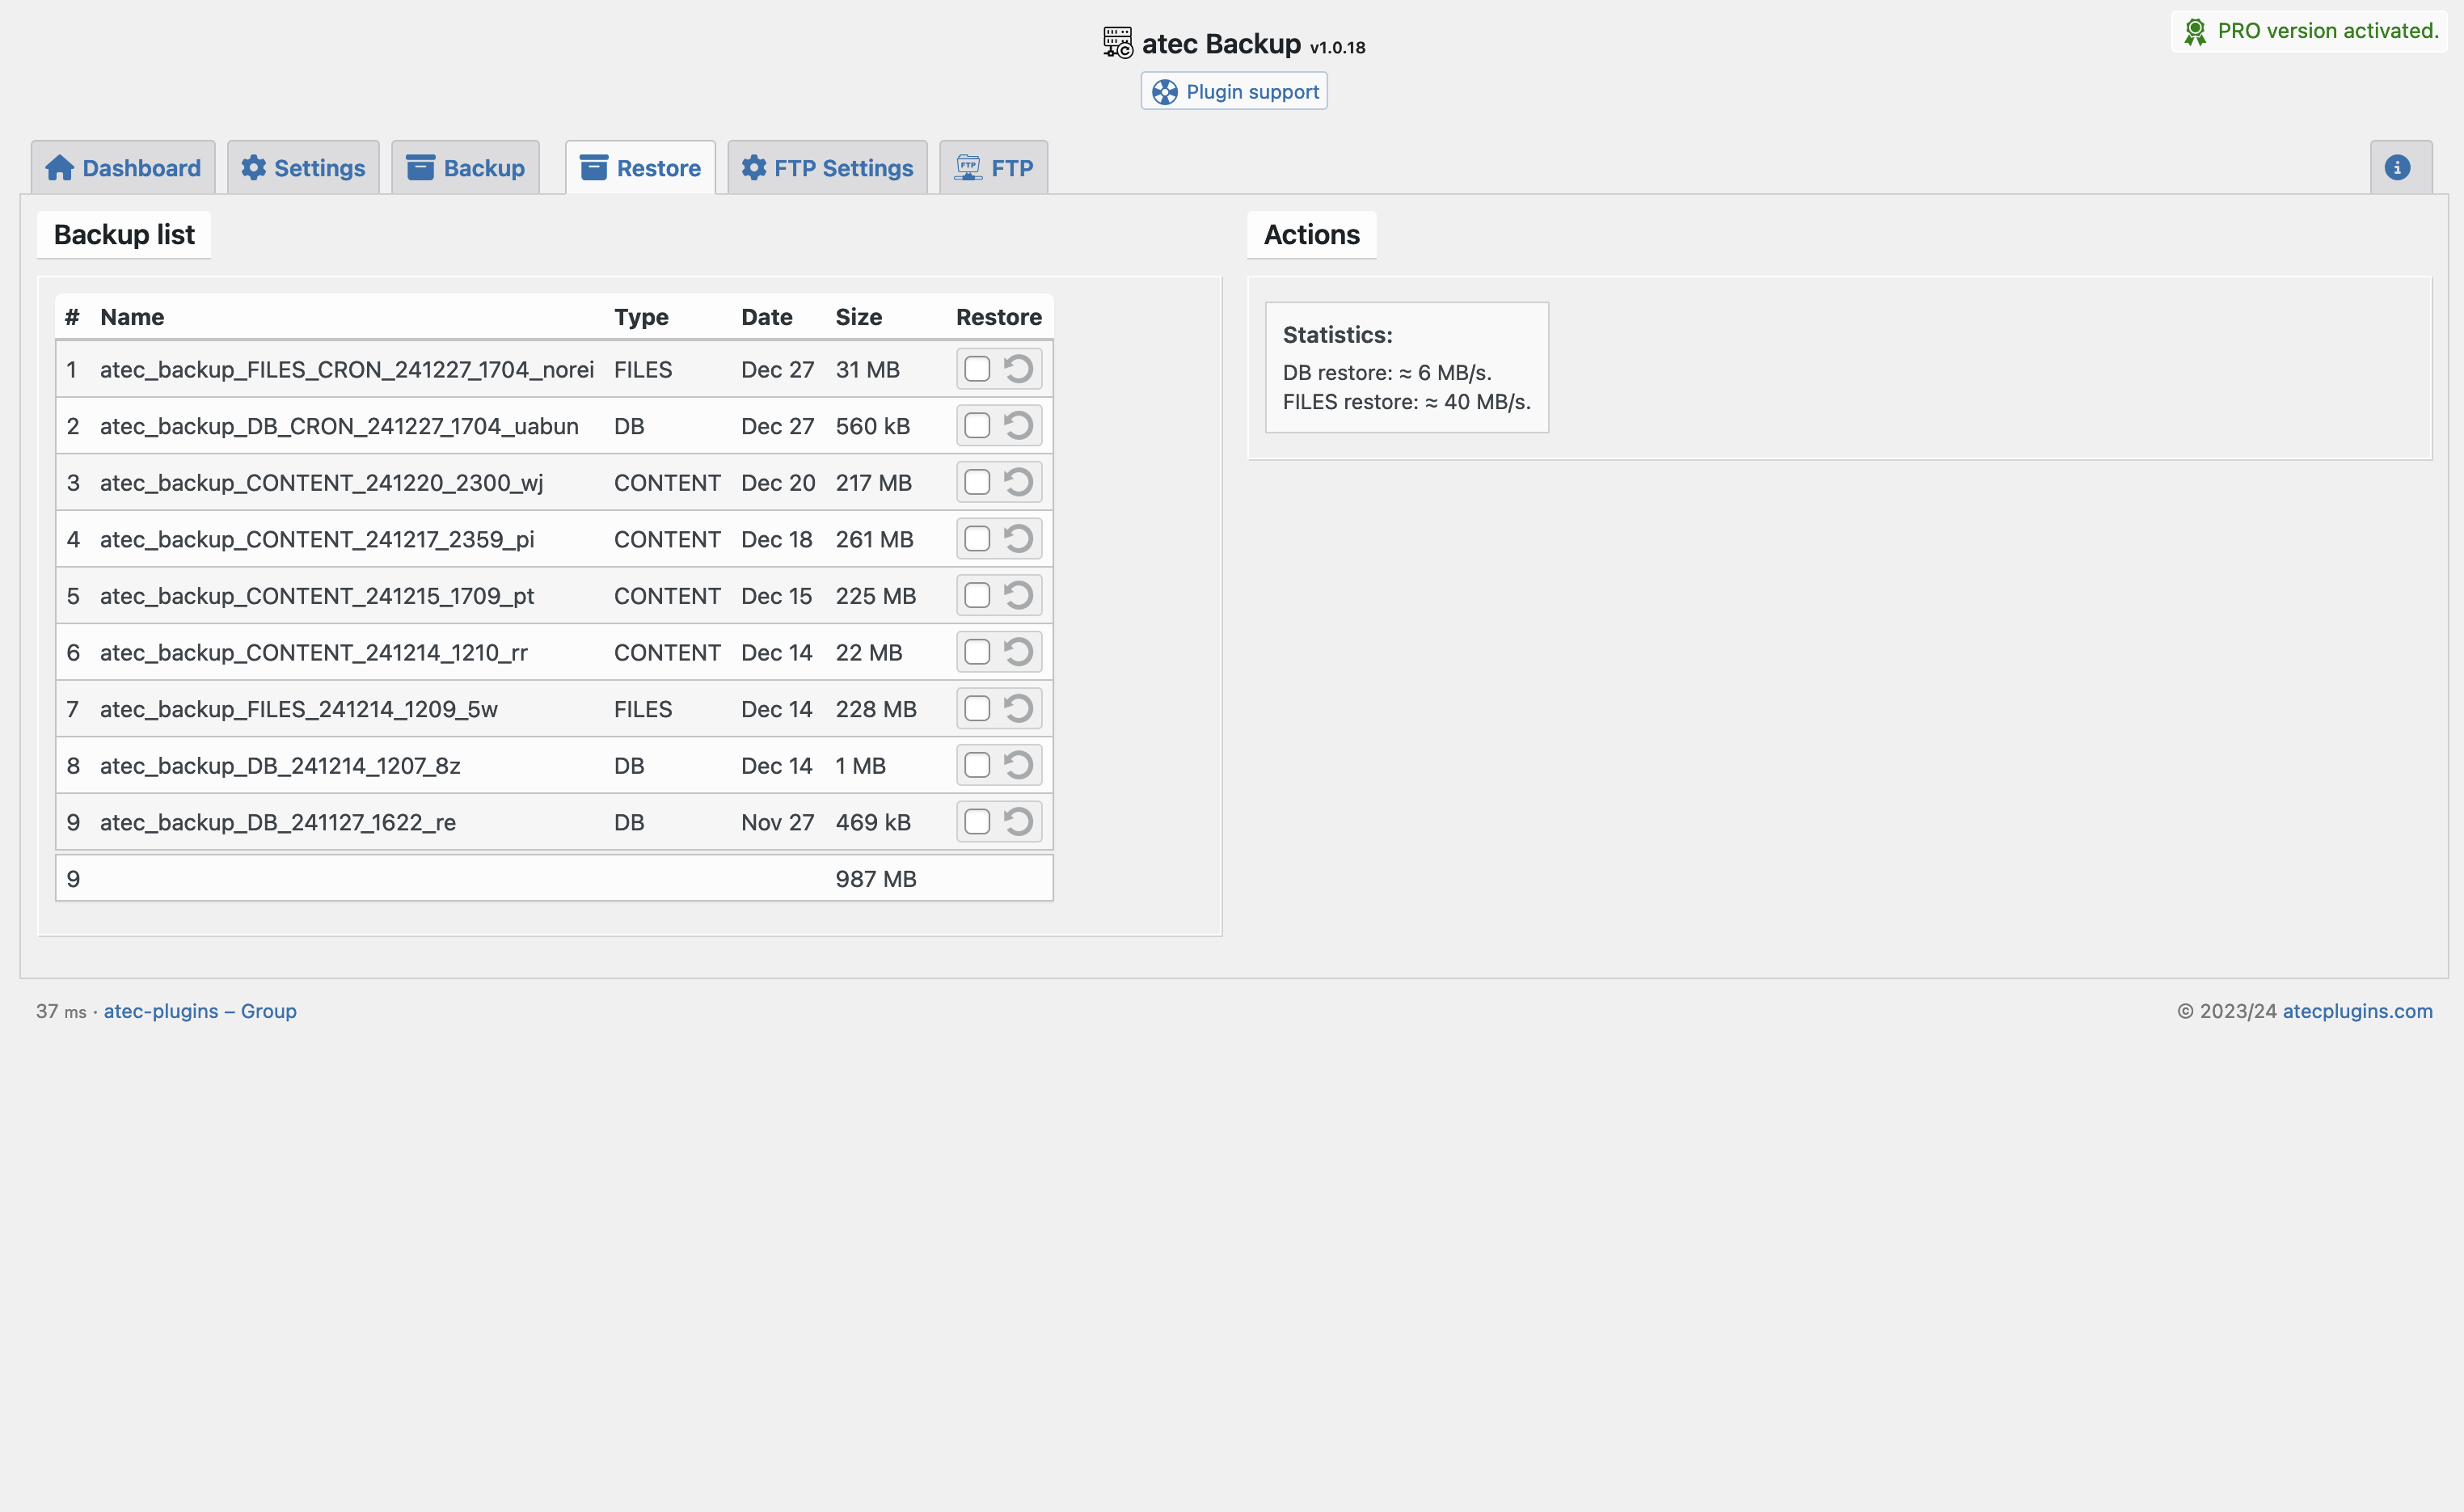Viewport: 2464px width, 1512px height.
Task: Select the name atec_backup_DB_241214_1207_8z
Action: tap(280, 766)
